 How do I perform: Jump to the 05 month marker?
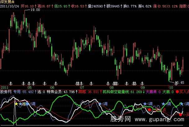[x=30, y=87]
